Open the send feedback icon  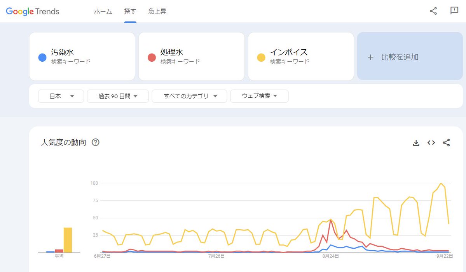coord(454,11)
